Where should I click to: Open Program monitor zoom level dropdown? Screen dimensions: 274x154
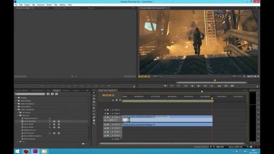pos(158,77)
